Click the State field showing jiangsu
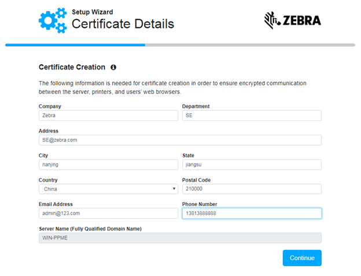Viewport: 361px width, 276px height. pyautogui.click(x=252, y=165)
